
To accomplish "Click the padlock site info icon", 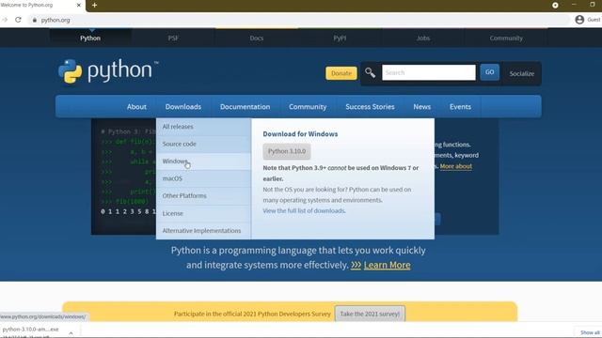I will tap(35, 20).
